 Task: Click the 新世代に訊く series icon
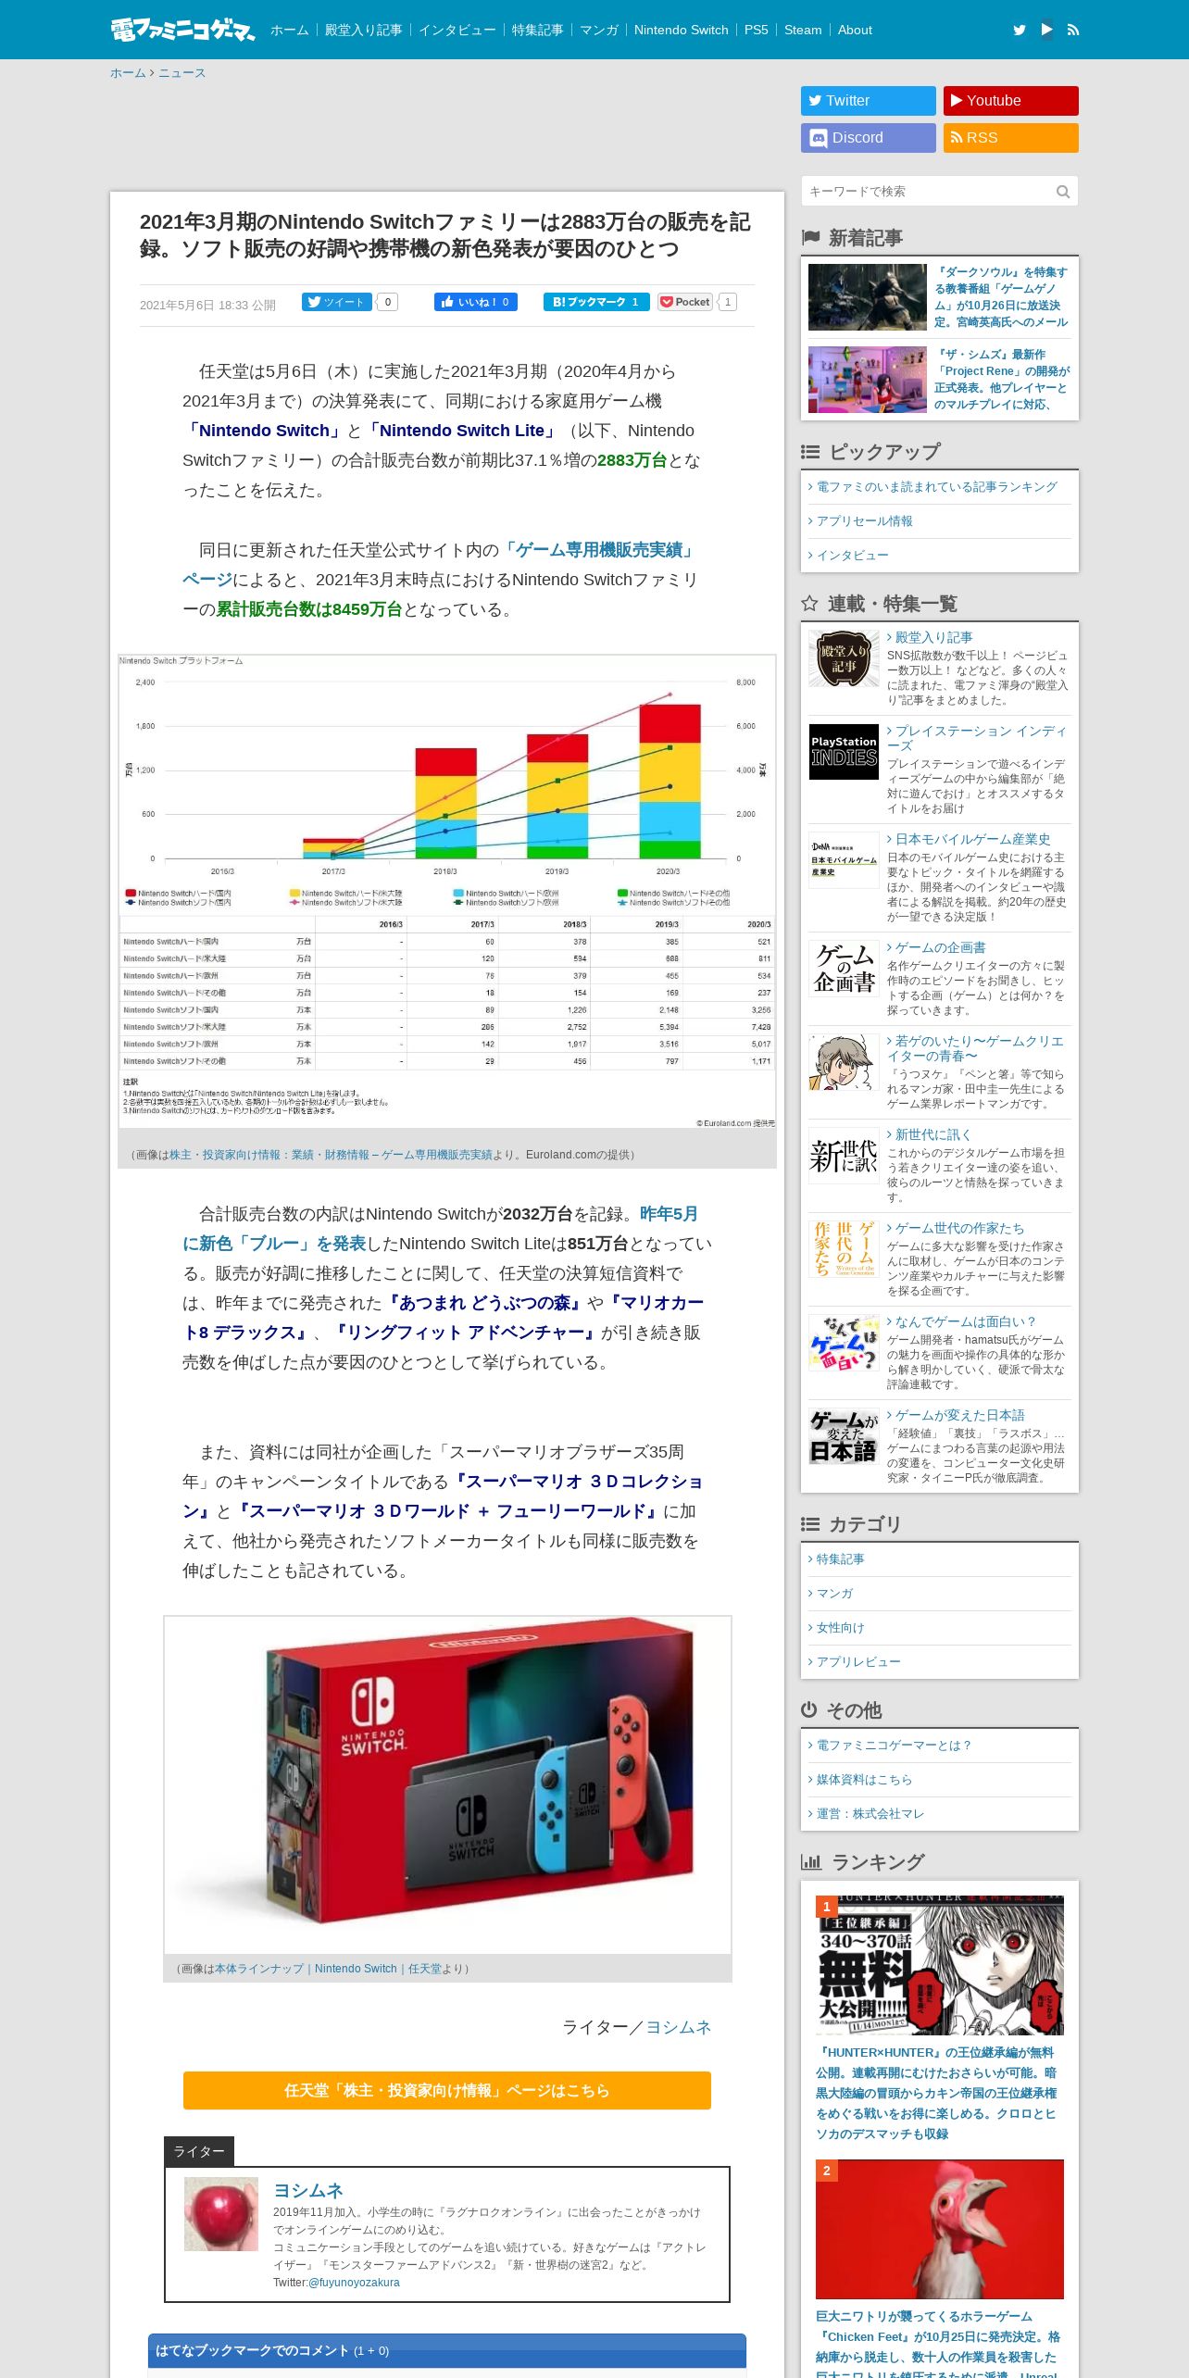[844, 1156]
